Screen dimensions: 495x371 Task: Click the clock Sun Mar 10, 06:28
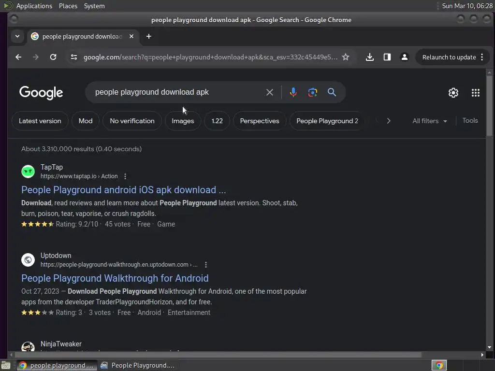467,6
